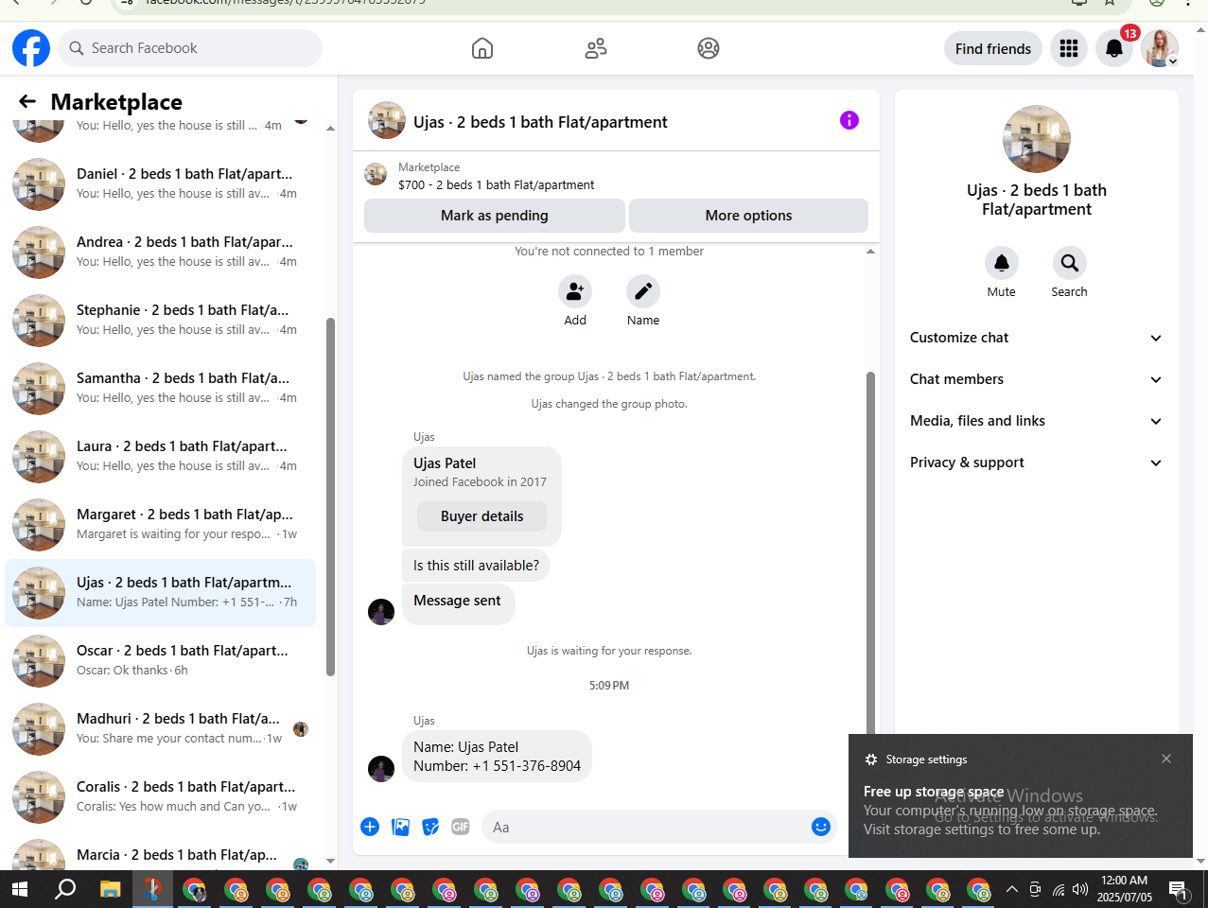This screenshot has height=908, width=1208.
Task: Open Windows Start menu
Action: click(20, 889)
